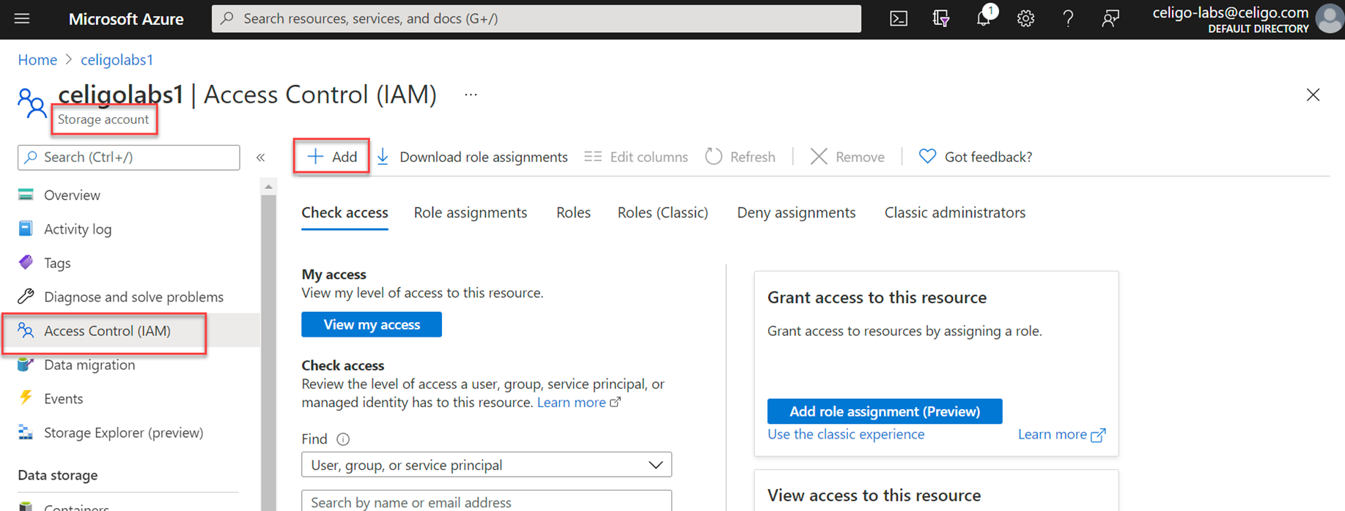
Task: Click the info icon next to Find
Action: point(342,439)
